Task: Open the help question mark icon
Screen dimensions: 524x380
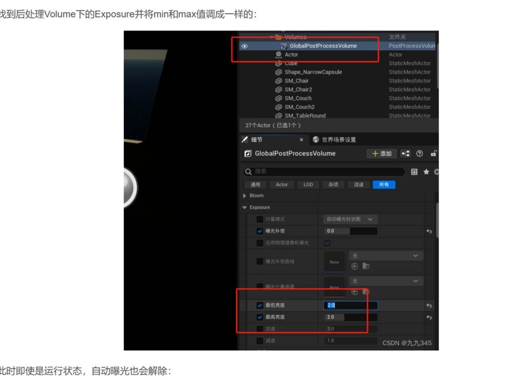Action: point(420,154)
